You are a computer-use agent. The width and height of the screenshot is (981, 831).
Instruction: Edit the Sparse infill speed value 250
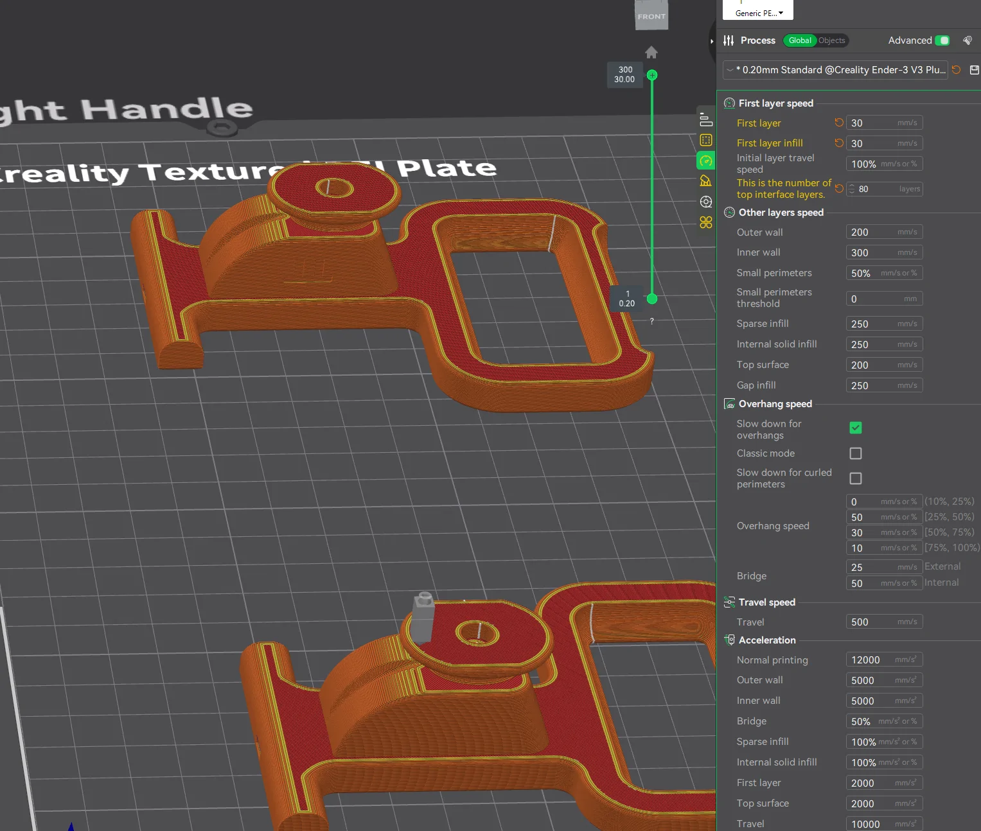coord(884,324)
